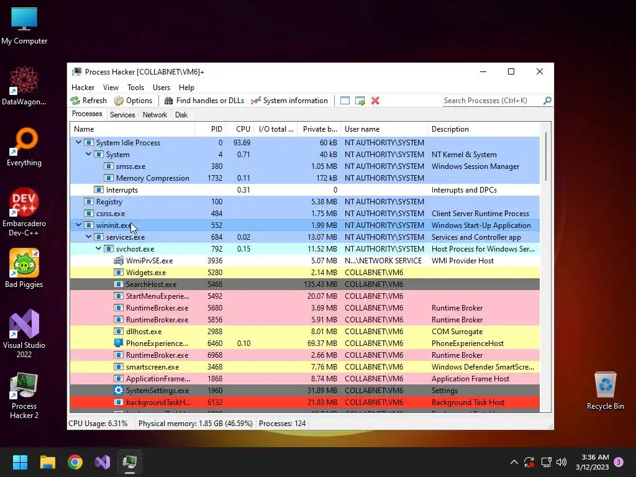Image resolution: width=636 pixels, height=477 pixels.
Task: Click the SearchHost.exe process icon
Action: click(119, 284)
